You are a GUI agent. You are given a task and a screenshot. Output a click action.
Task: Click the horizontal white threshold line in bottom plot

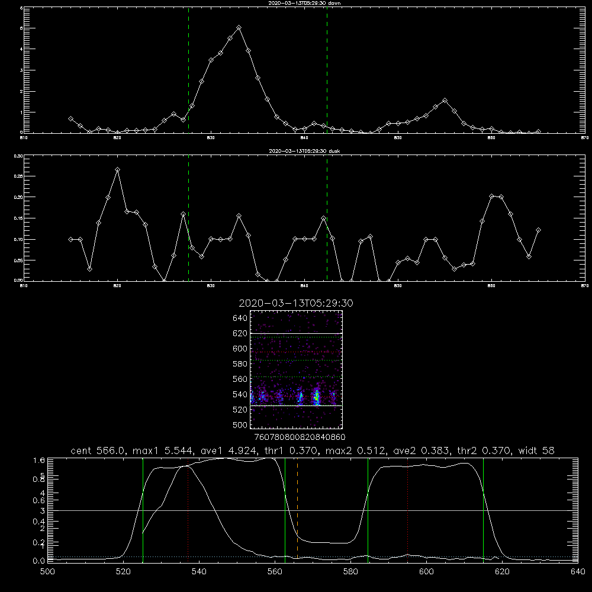coord(313,510)
